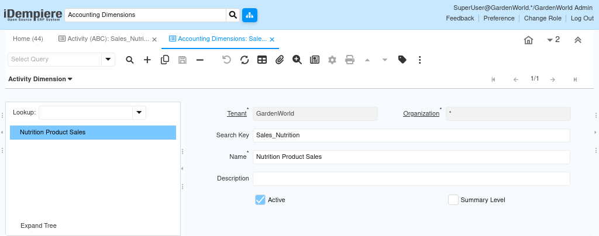
Task: Expand the Lookup combo box arrow
Action: [139, 112]
